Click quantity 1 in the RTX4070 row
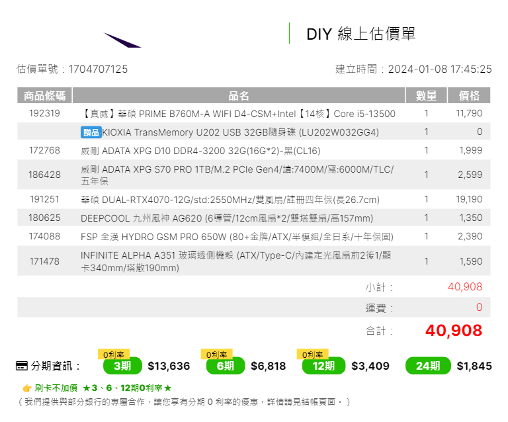This screenshot has height=422, width=508. tap(427, 199)
